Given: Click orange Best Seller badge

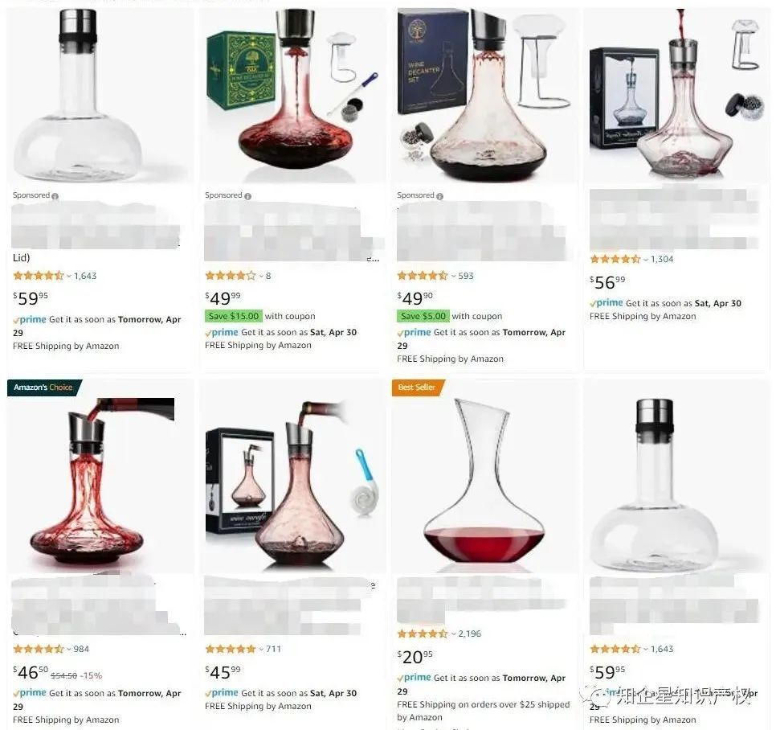Looking at the screenshot, I should pos(417,388).
